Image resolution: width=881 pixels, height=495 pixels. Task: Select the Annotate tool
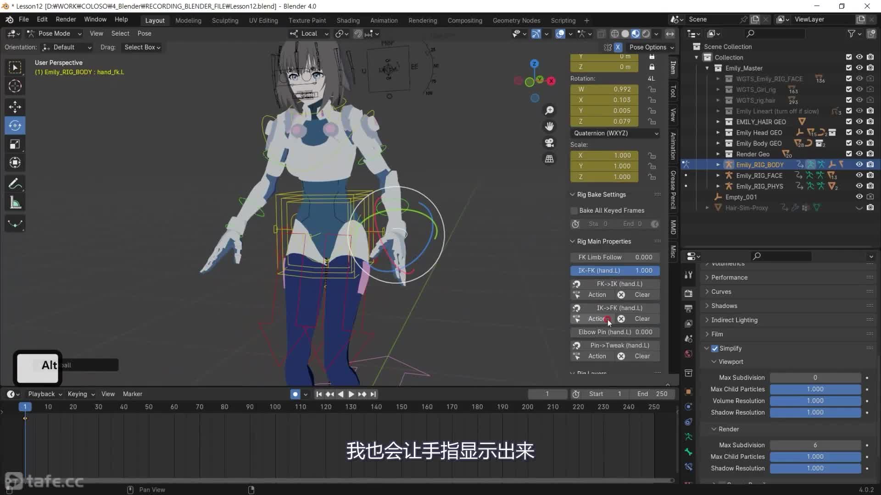click(x=15, y=184)
